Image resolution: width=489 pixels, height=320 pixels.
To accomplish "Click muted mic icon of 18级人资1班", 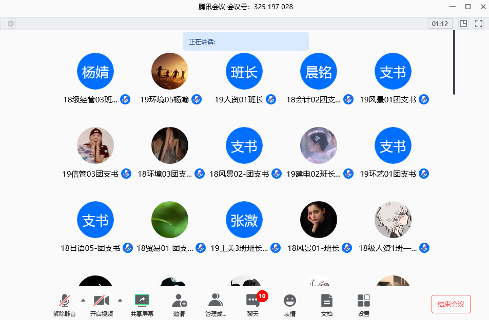I will pos(424,248).
